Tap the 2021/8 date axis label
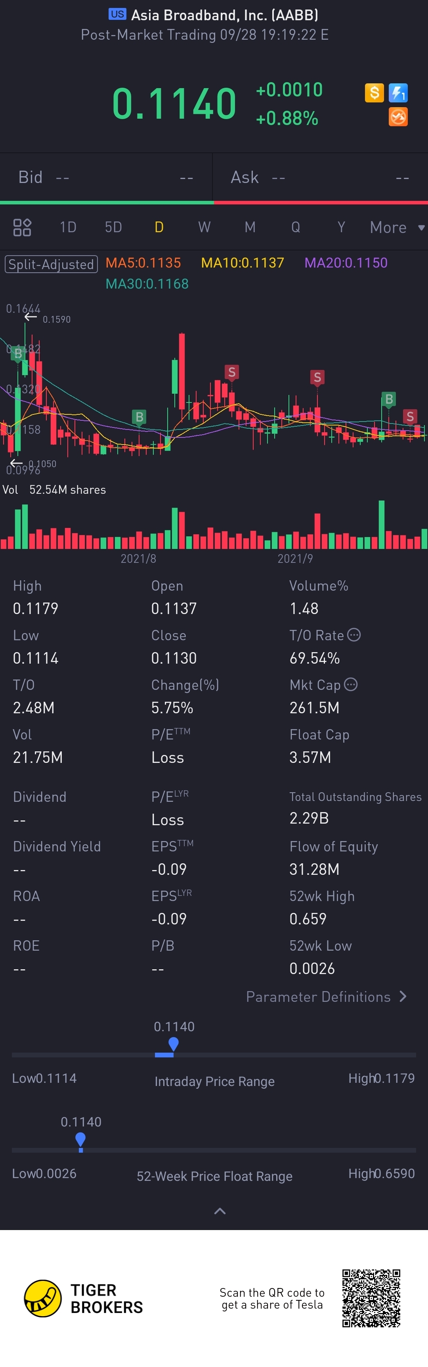Viewport: 428px width, 1367px height. (138, 558)
